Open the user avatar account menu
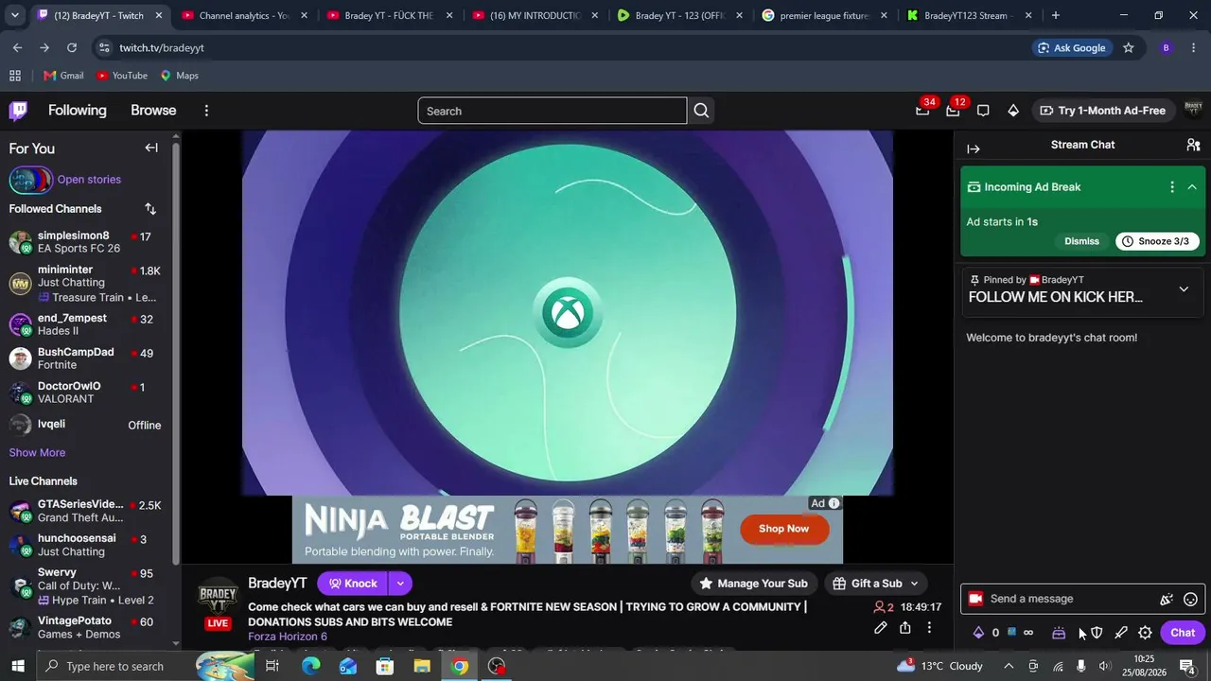The height and width of the screenshot is (681, 1211). click(1193, 111)
